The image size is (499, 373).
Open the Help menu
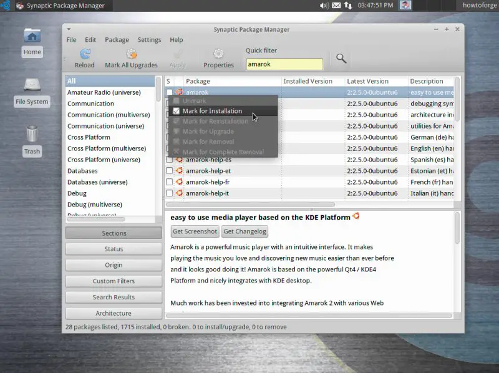pyautogui.click(x=177, y=40)
